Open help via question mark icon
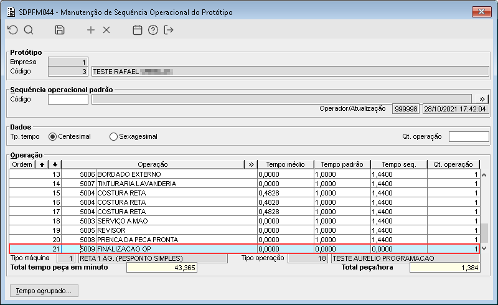The width and height of the screenshot is (498, 305). click(x=153, y=30)
